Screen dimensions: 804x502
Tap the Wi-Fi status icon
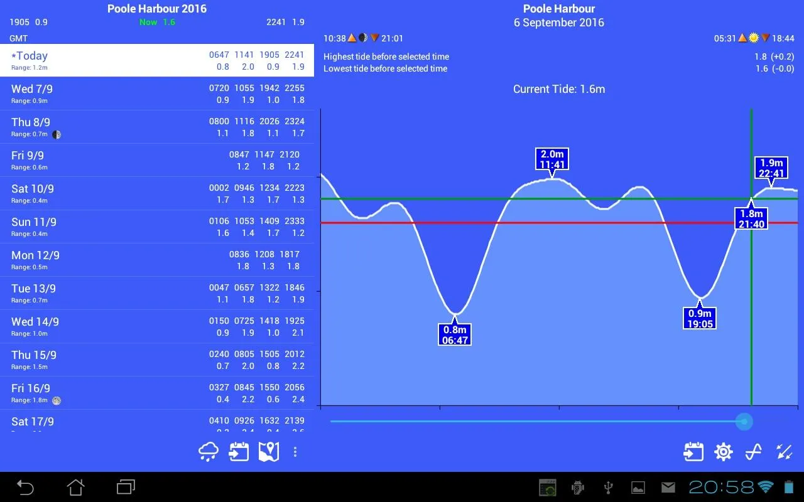pos(766,487)
